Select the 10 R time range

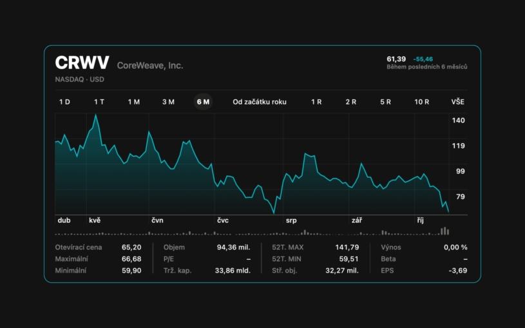(x=421, y=102)
